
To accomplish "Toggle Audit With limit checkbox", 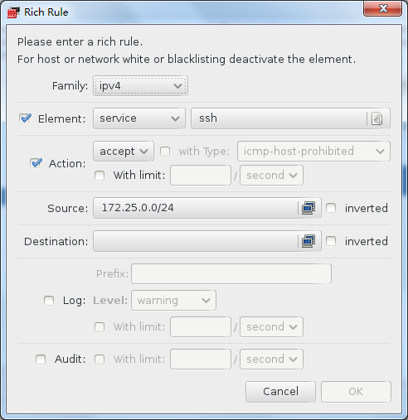I will (x=100, y=360).
